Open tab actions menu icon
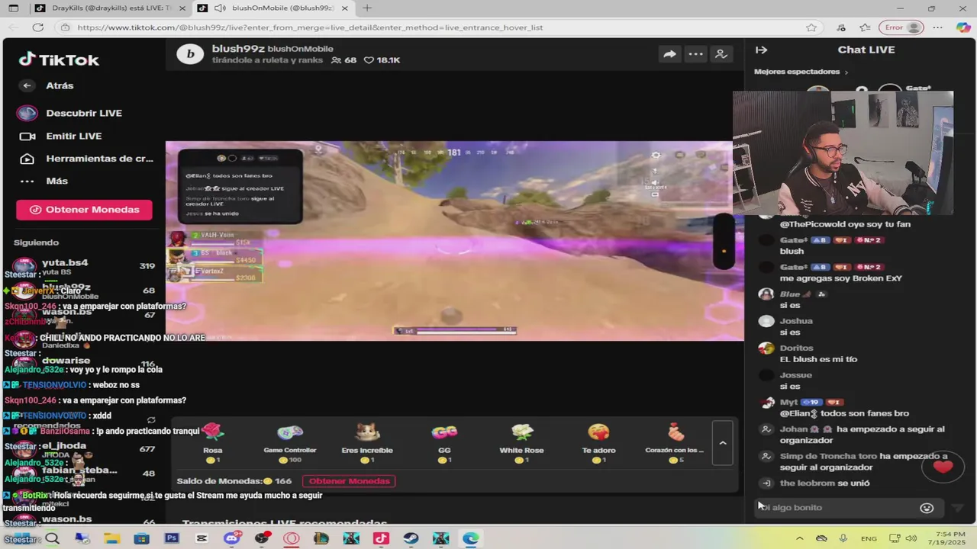The height and width of the screenshot is (549, 977). tap(14, 8)
